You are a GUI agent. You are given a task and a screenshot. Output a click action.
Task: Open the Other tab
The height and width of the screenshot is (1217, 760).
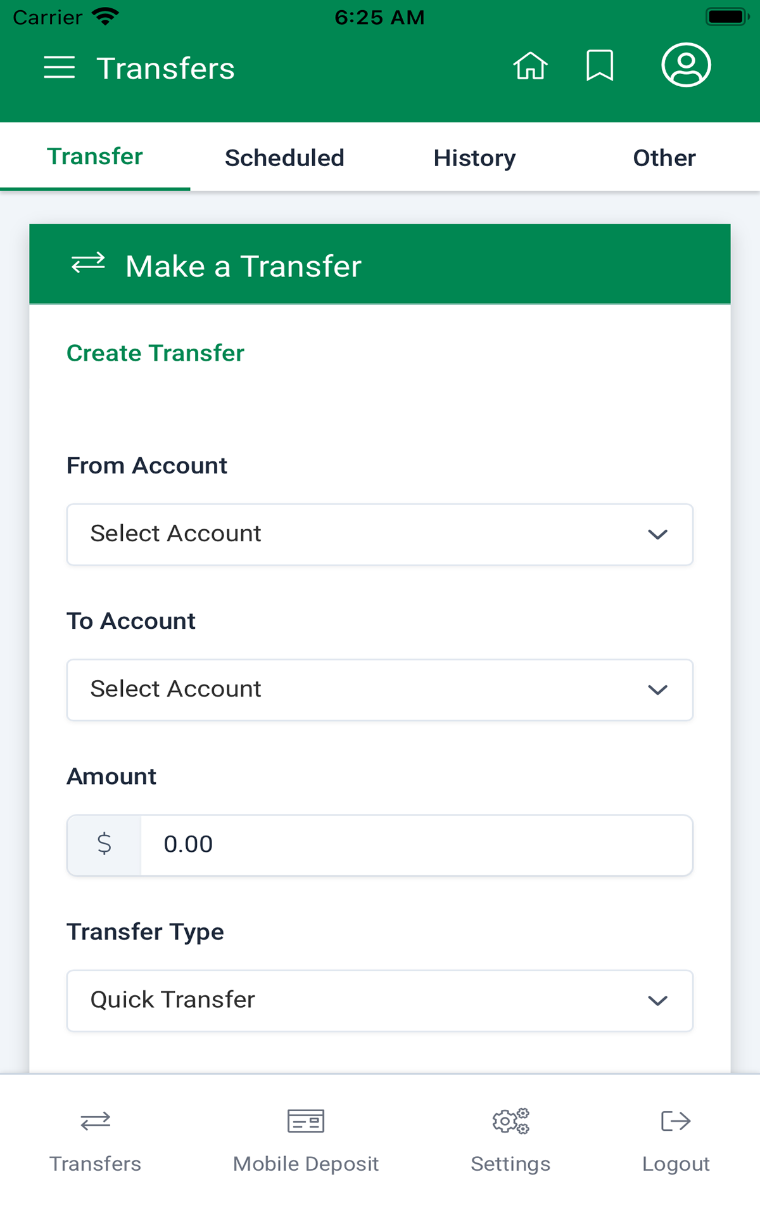pos(664,157)
